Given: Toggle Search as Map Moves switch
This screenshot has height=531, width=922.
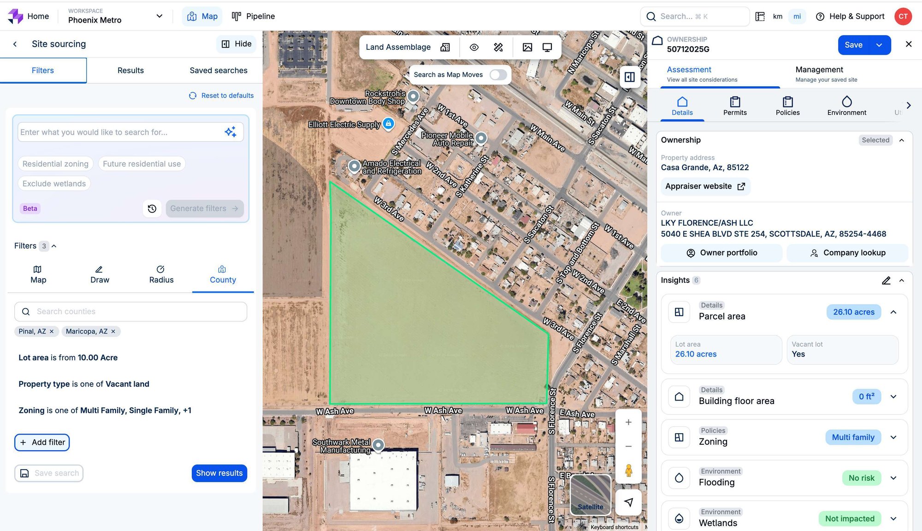Looking at the screenshot, I should point(498,75).
